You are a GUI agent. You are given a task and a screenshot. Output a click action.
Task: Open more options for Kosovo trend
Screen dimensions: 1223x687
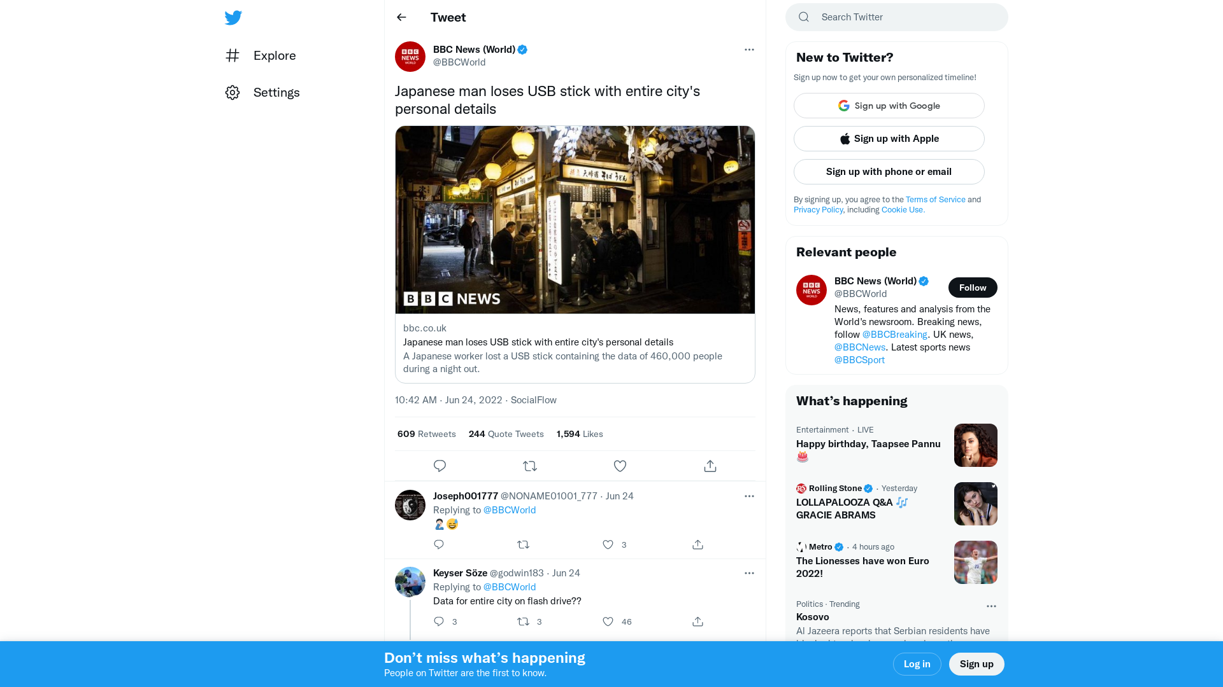991,606
